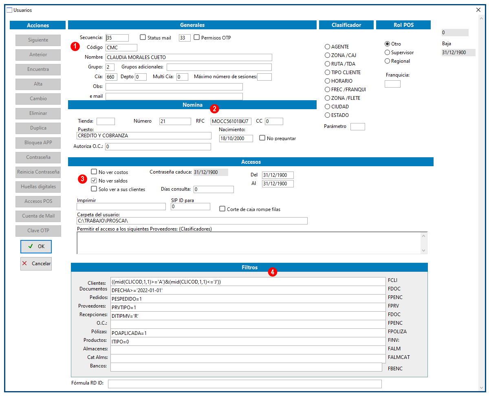
Task: Click the RFC field
Action: [x=231, y=121]
